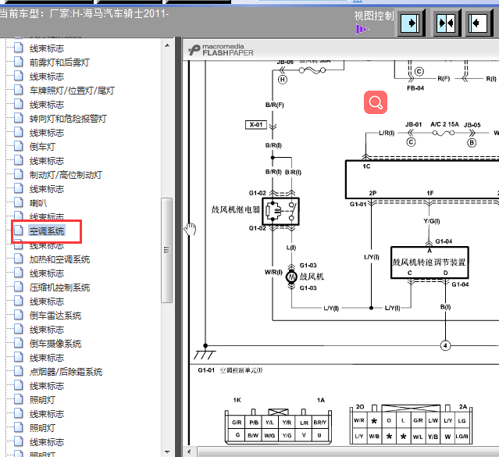Click the 2A connector pinout label
The width and height of the screenshot is (499, 457).
(463, 407)
